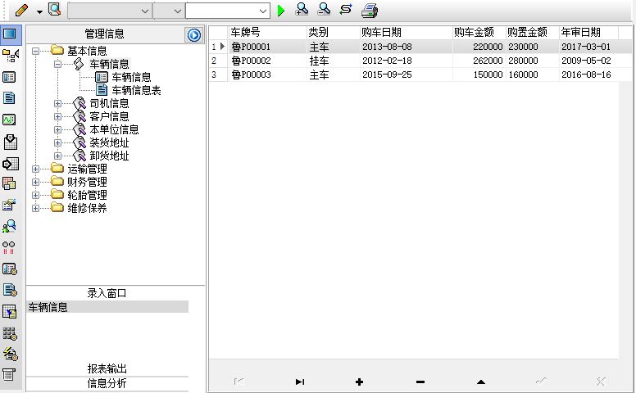Sort by the 车牌号 column header
This screenshot has width=636, height=393.
(x=267, y=33)
